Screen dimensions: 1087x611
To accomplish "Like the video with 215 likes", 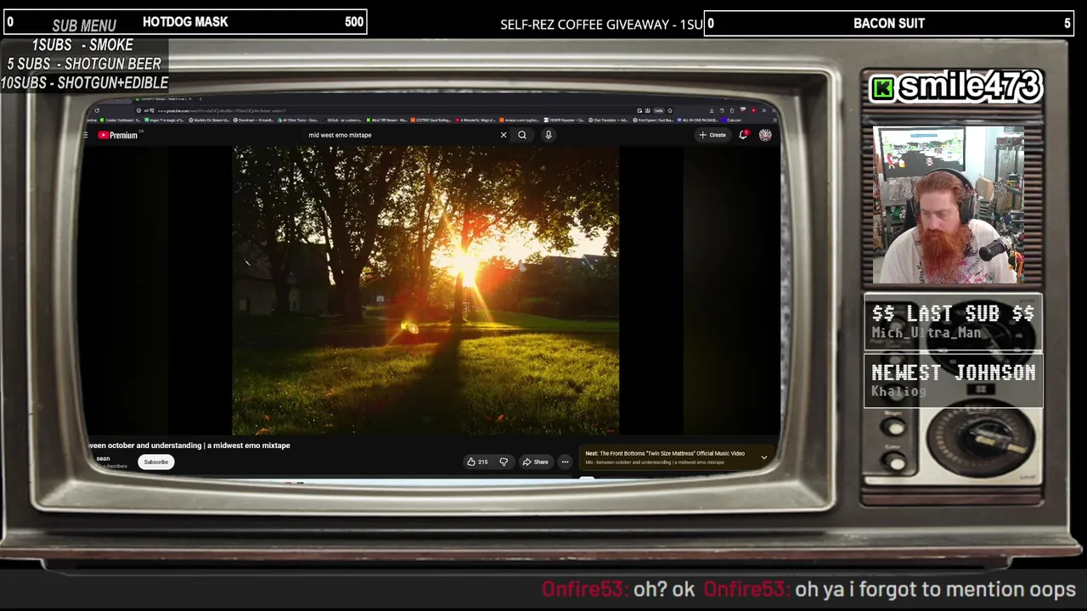I will 477,462.
